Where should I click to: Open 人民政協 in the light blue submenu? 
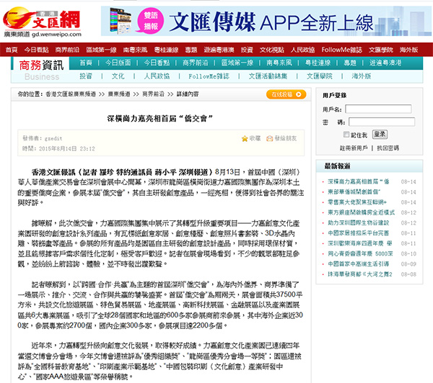point(157,76)
